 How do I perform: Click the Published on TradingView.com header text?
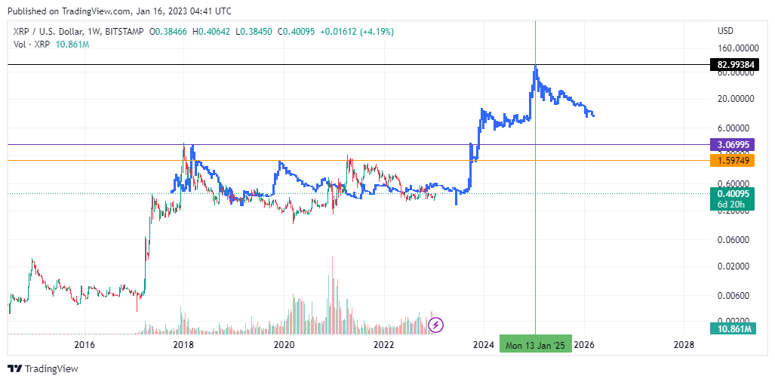(x=119, y=11)
